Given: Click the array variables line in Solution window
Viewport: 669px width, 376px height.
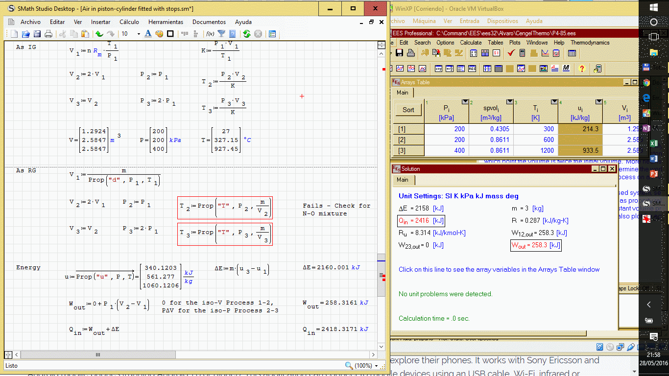Looking at the screenshot, I should (499, 269).
